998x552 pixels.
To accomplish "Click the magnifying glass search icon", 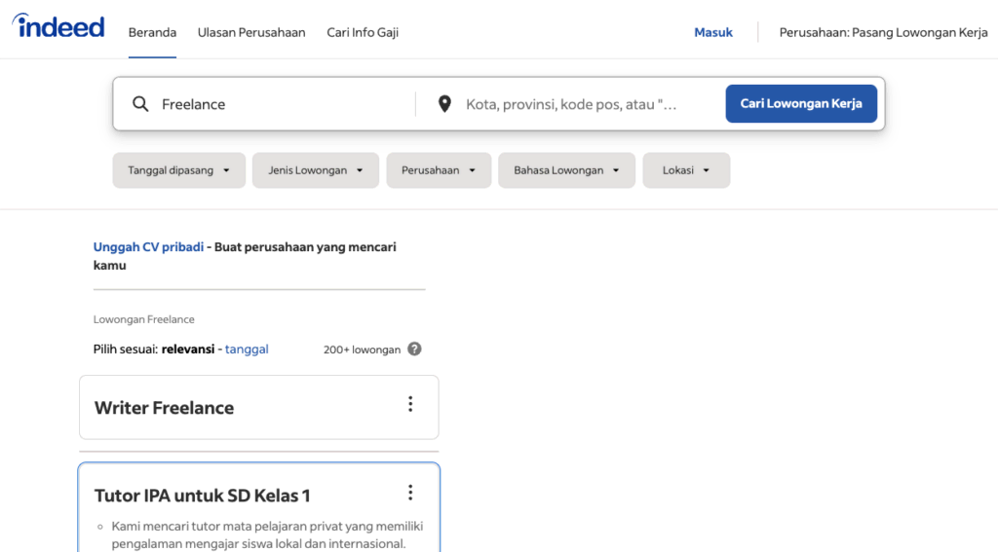I will (140, 104).
